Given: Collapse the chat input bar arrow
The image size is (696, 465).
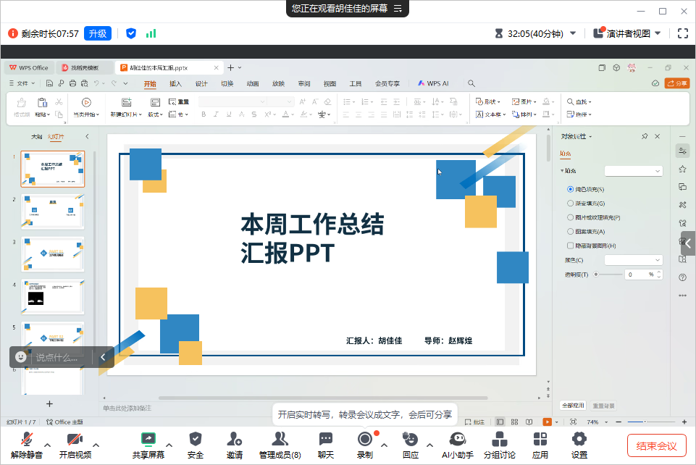Looking at the screenshot, I should tap(103, 357).
